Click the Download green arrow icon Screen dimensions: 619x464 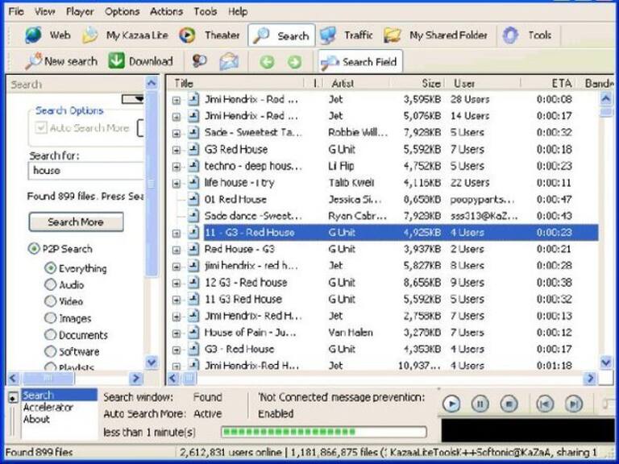pos(117,61)
